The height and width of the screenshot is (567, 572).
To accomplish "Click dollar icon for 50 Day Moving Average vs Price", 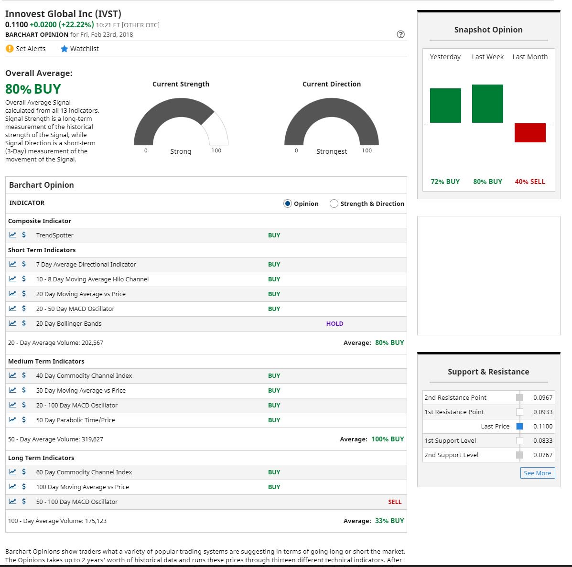I will tap(24, 390).
